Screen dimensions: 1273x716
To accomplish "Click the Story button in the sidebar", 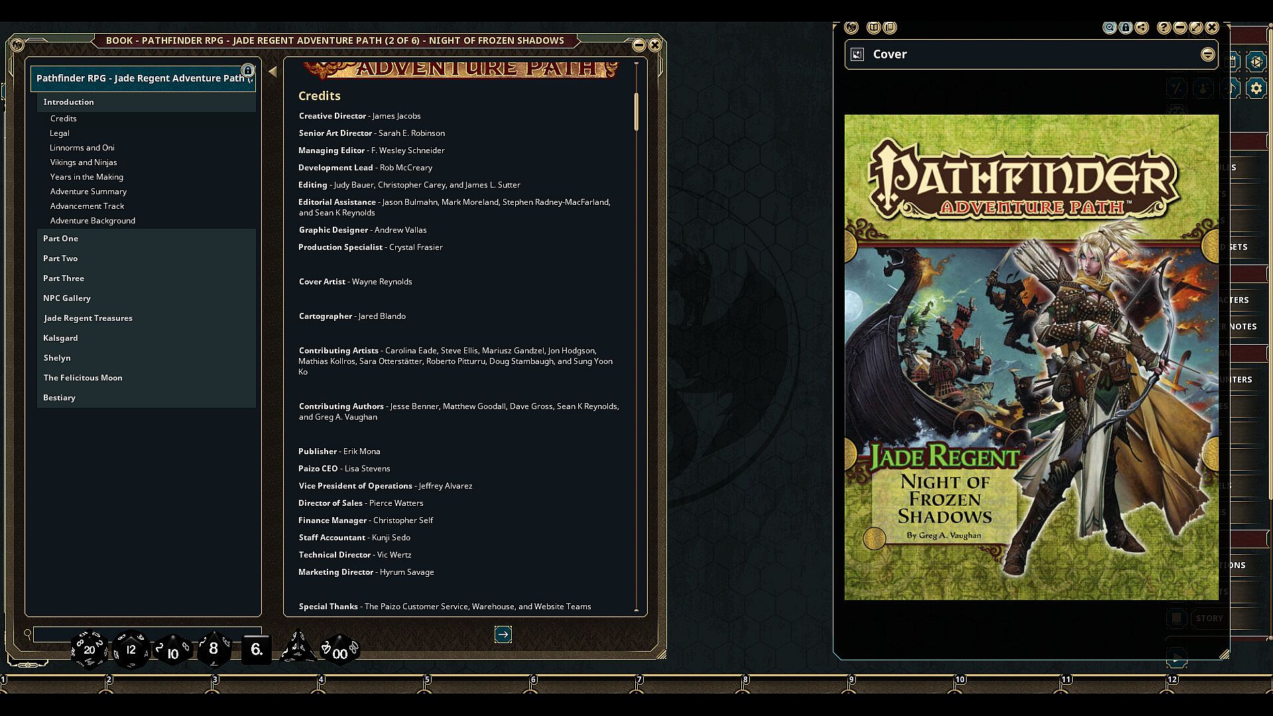I will point(1209,619).
